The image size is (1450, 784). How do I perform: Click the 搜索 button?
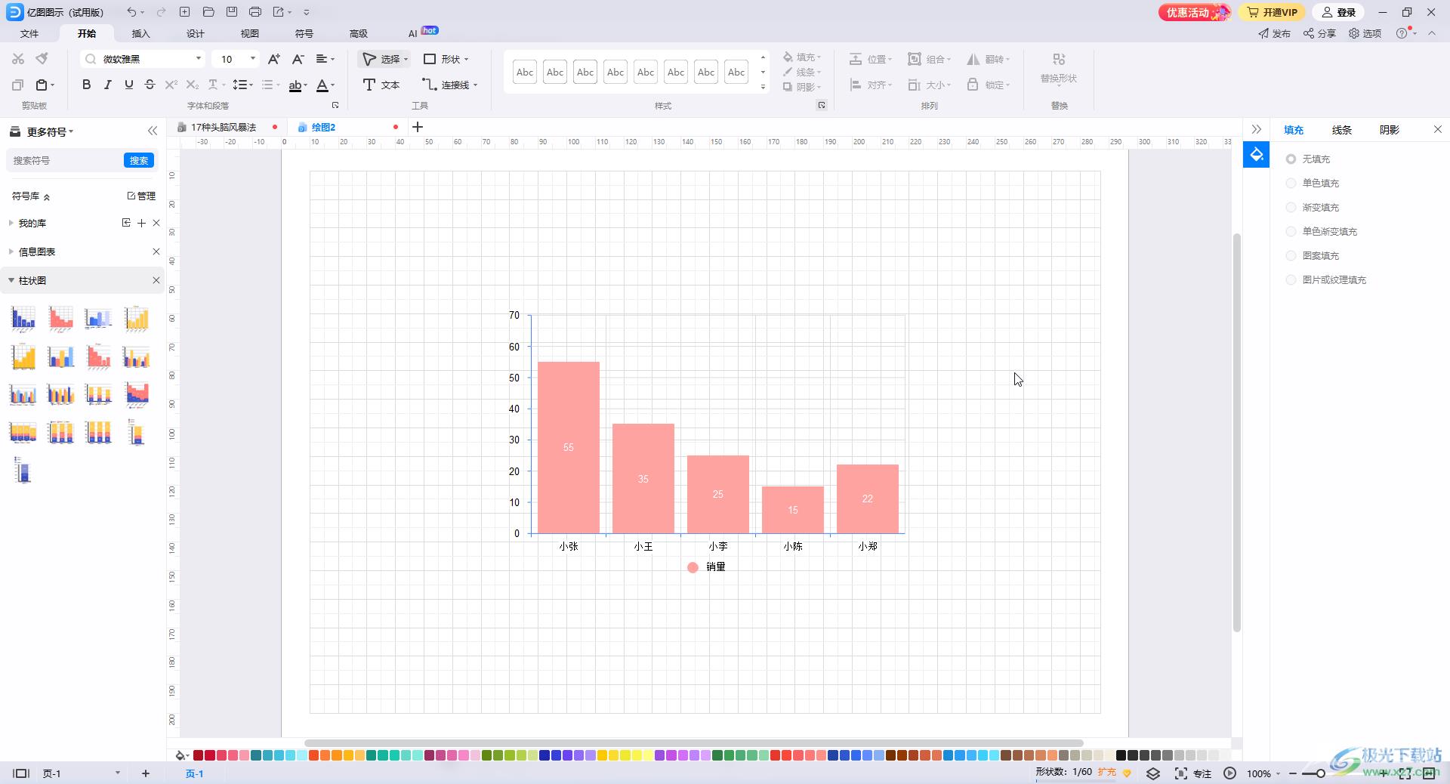coord(139,160)
